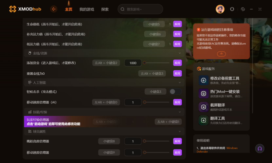Adjust the 跳跃高度倍增器 slider handle
272x163 pixels.
(144, 141)
